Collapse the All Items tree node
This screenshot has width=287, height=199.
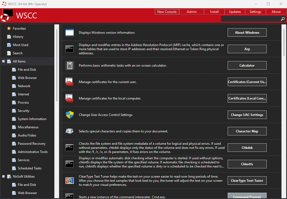pos(4,61)
